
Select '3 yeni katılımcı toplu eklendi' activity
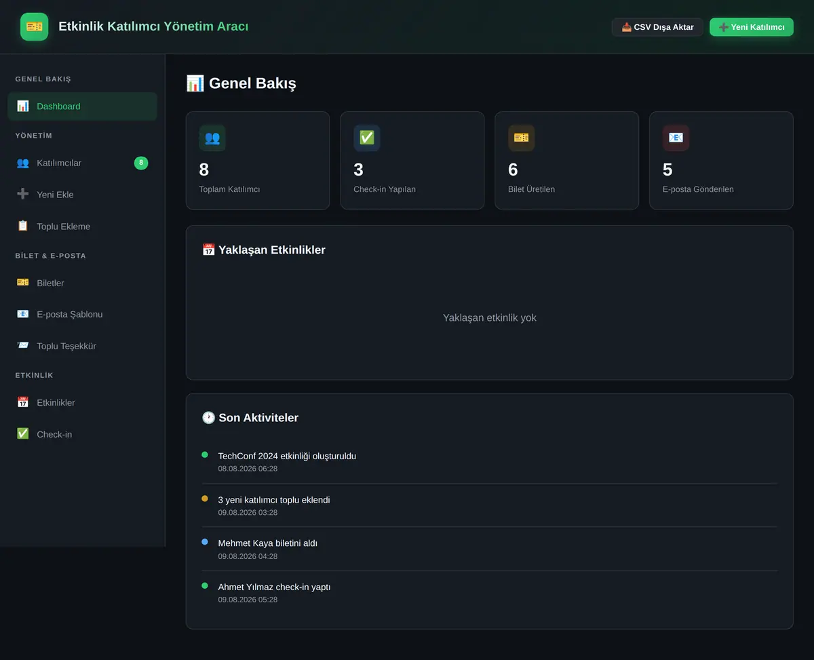274,500
